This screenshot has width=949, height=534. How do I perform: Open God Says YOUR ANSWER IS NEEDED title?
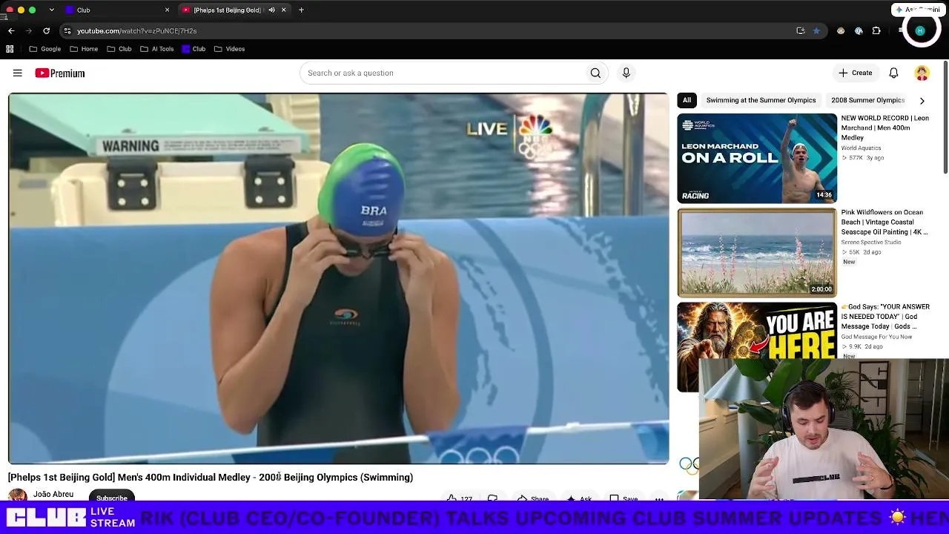tap(884, 317)
